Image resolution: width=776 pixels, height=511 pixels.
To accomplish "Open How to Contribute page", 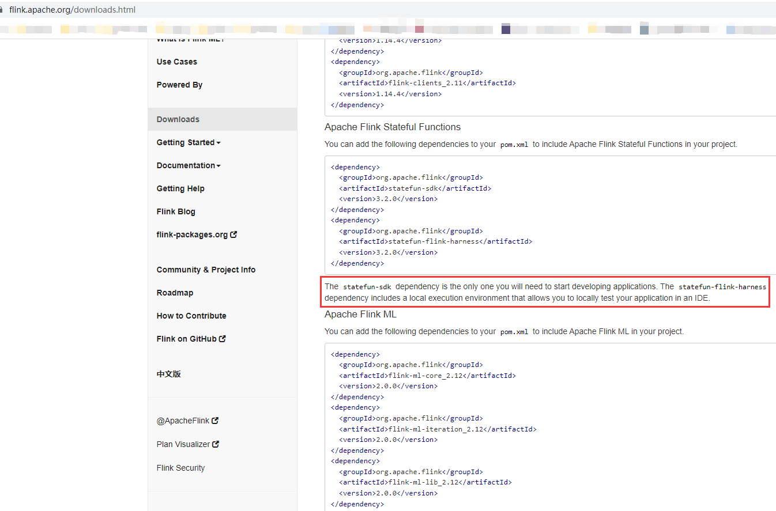I will (x=191, y=316).
